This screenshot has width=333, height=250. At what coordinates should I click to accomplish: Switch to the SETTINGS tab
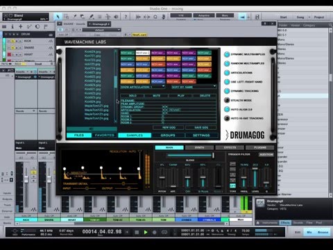coord(201,135)
